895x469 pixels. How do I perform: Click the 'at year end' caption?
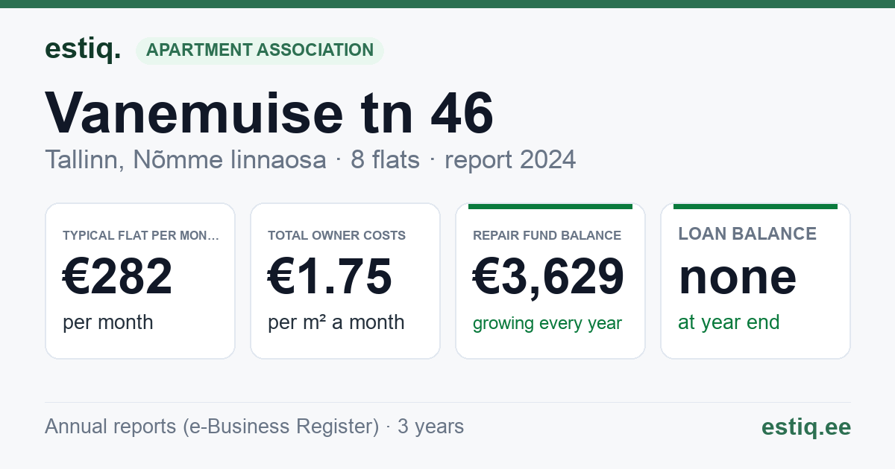coord(729,322)
